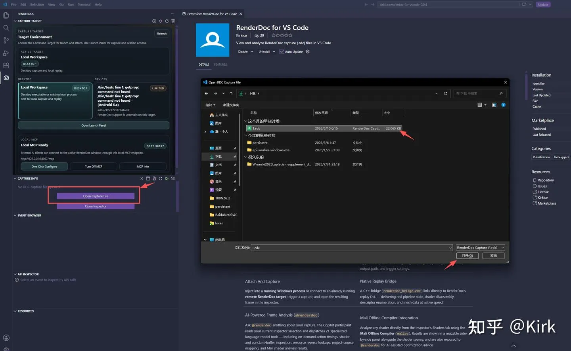Open the blue help icon in the file dialog
571x351 pixels.
coord(504,105)
